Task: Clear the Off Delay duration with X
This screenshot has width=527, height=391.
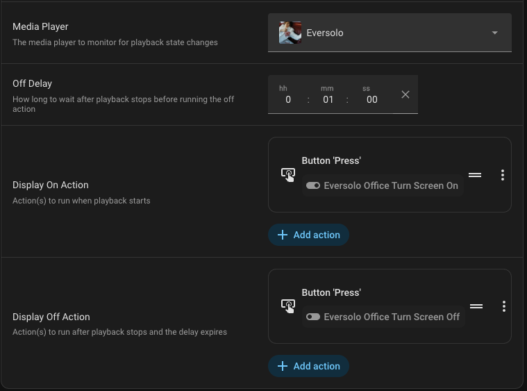Action: tap(405, 94)
